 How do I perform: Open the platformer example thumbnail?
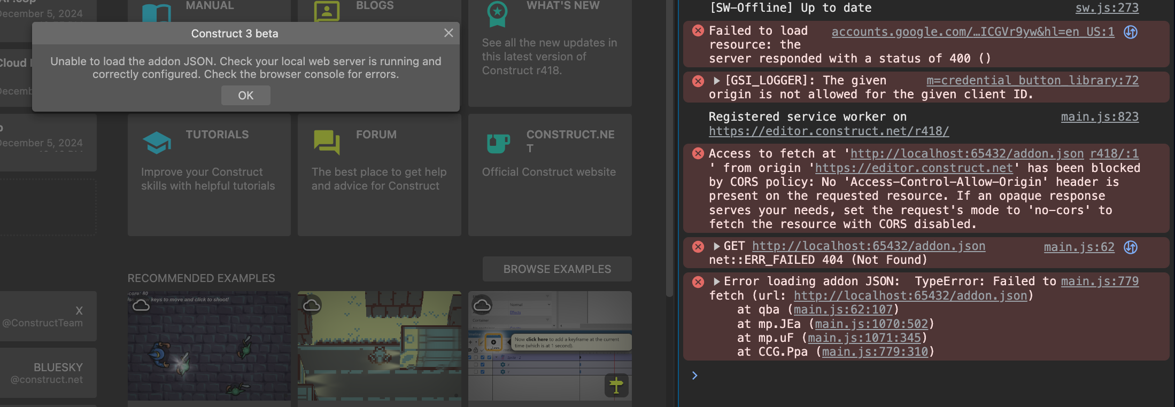(380, 346)
